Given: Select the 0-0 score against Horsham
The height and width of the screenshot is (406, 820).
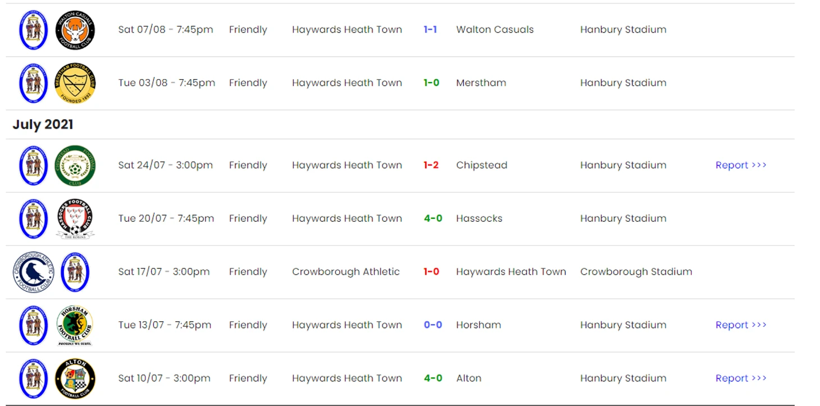Looking at the screenshot, I should click(433, 325).
